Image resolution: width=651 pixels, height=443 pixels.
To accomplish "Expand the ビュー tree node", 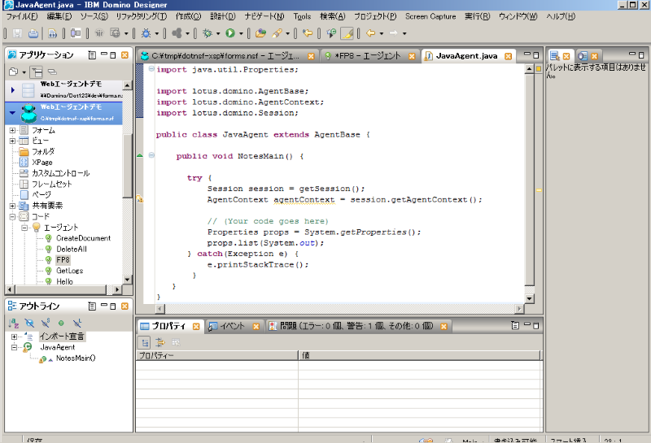I will pos(12,141).
